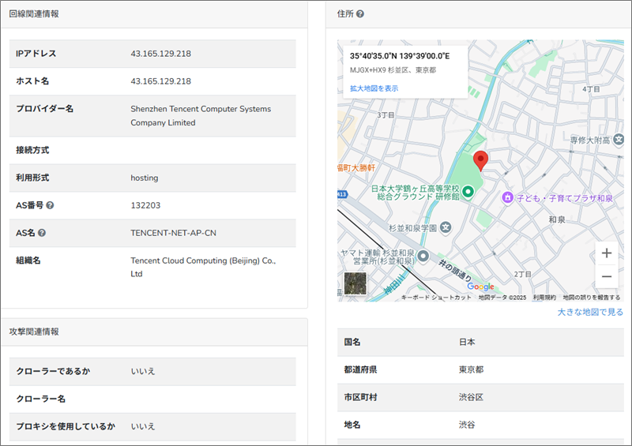Image resolution: width=632 pixels, height=446 pixels.
Task: Click the 市区町村 value 渋谷区
Action: pos(471,397)
